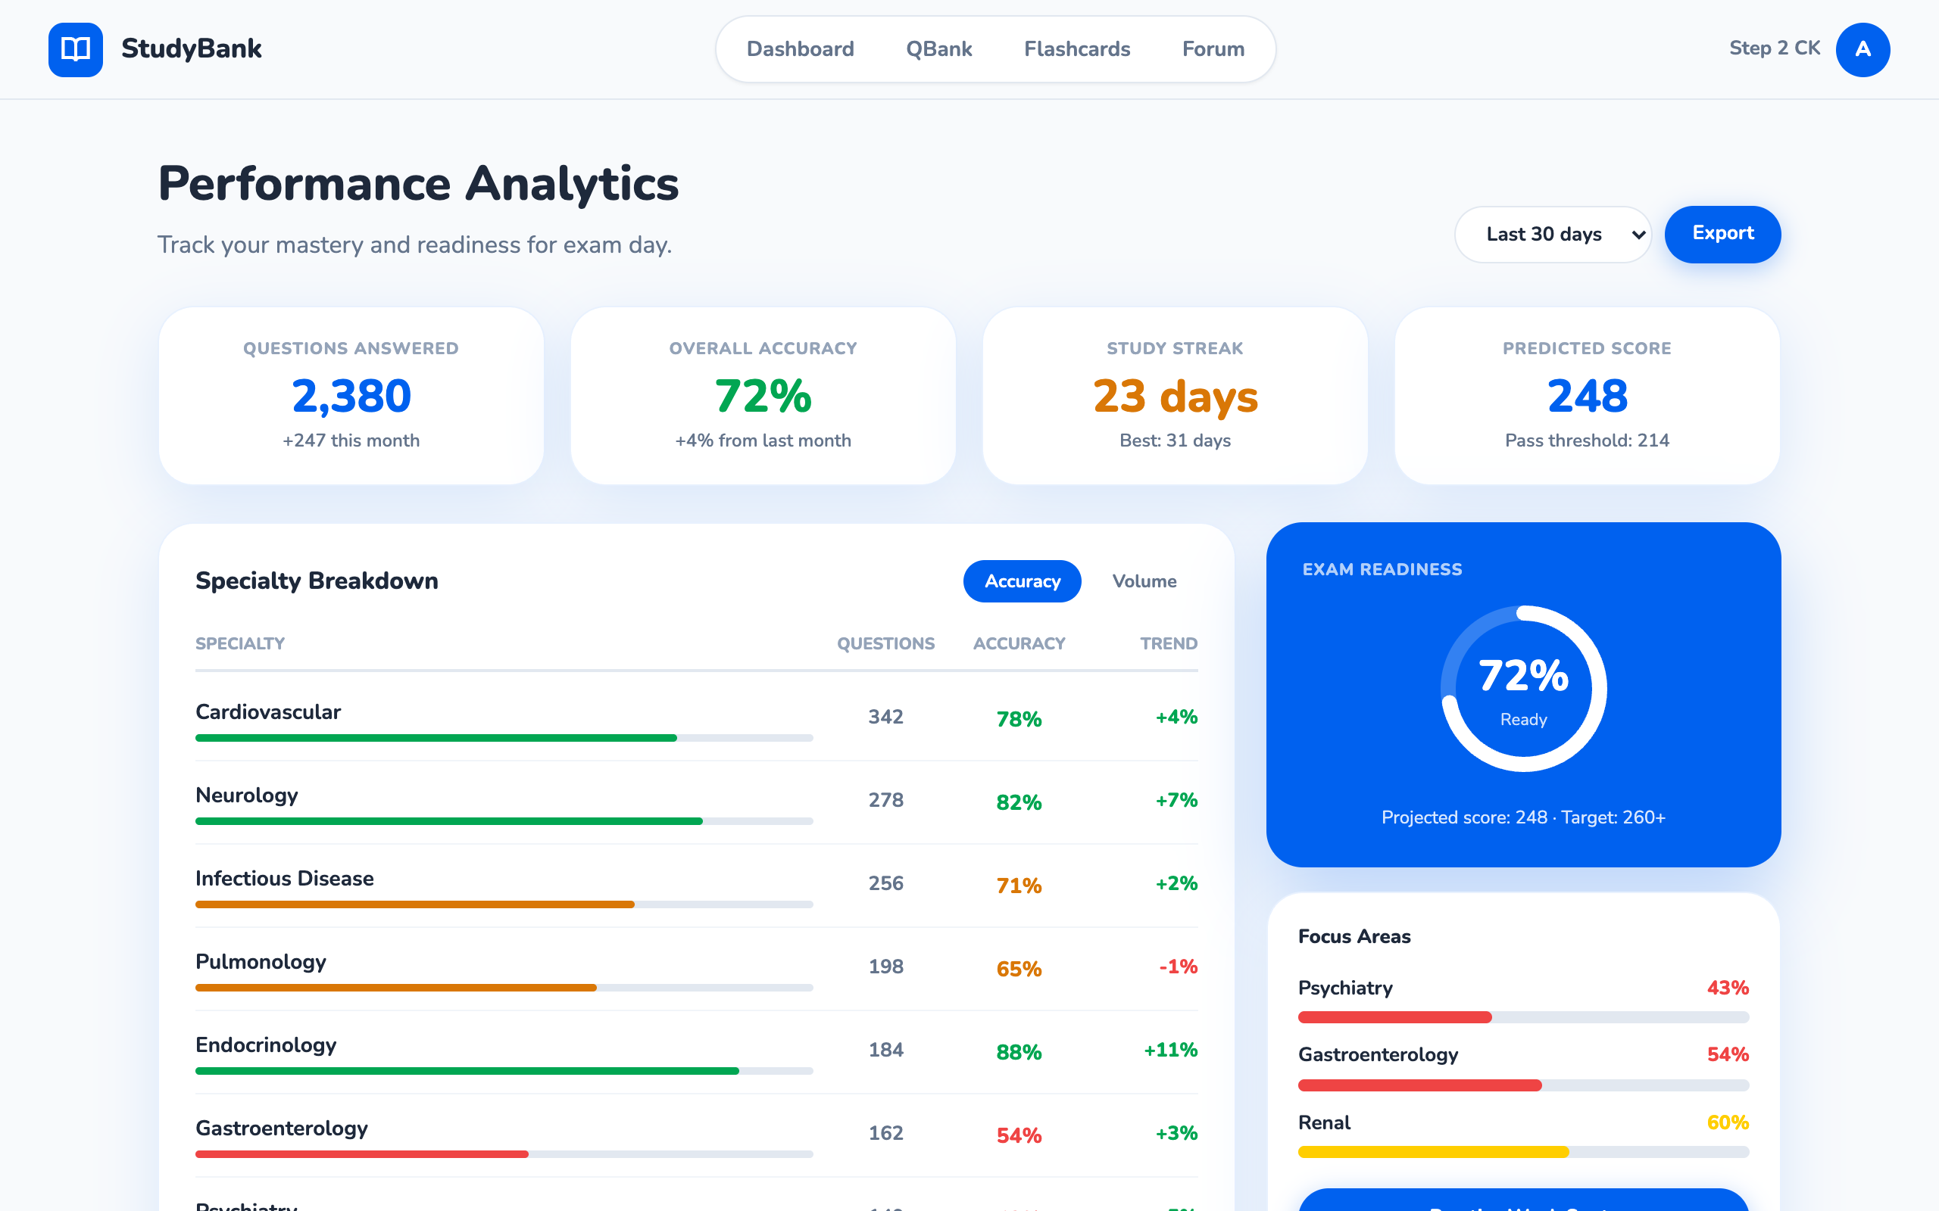Viewport: 1939px width, 1211px height.
Task: Go to the Flashcards section
Action: click(1077, 49)
